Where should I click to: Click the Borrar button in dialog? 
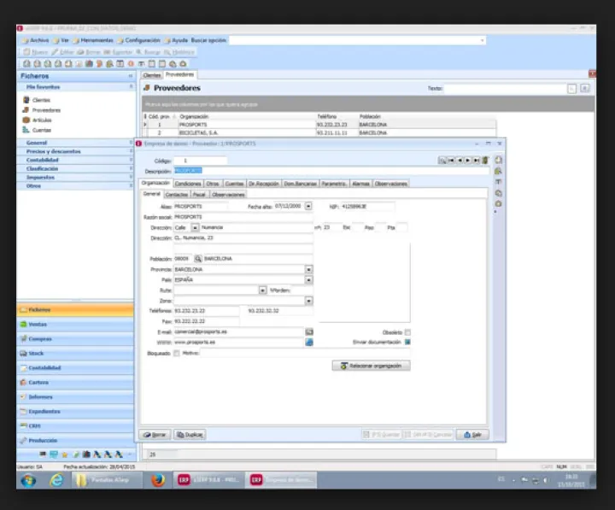[x=155, y=435]
